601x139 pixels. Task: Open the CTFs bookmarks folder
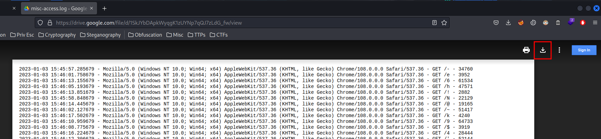tap(218, 35)
